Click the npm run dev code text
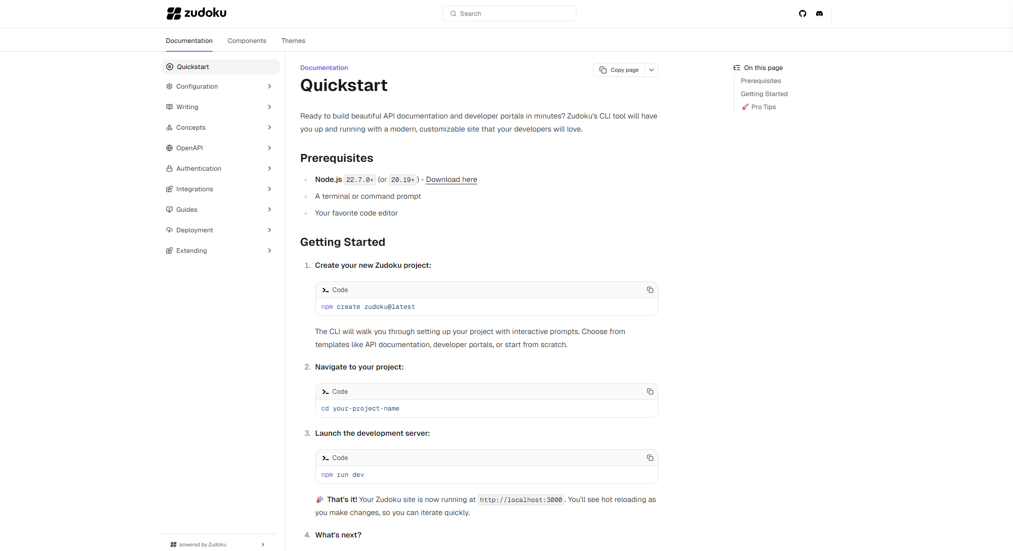 point(342,474)
